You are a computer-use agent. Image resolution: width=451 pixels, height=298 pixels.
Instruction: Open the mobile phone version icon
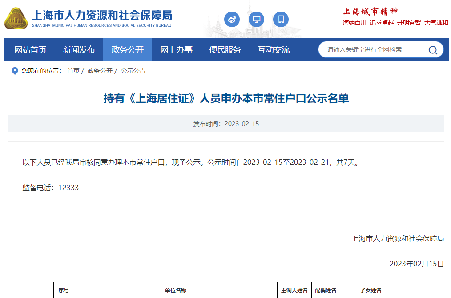pos(281,19)
